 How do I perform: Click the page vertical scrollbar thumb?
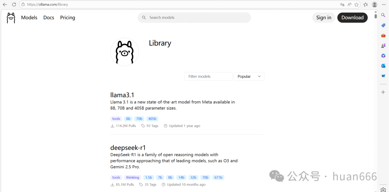coord(376,15)
